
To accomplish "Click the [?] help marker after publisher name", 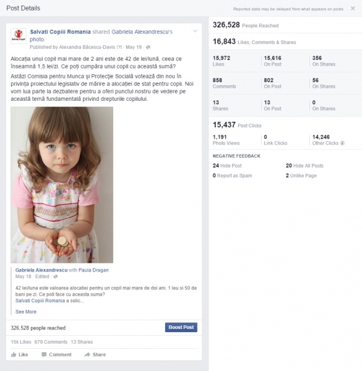I will [x=119, y=47].
